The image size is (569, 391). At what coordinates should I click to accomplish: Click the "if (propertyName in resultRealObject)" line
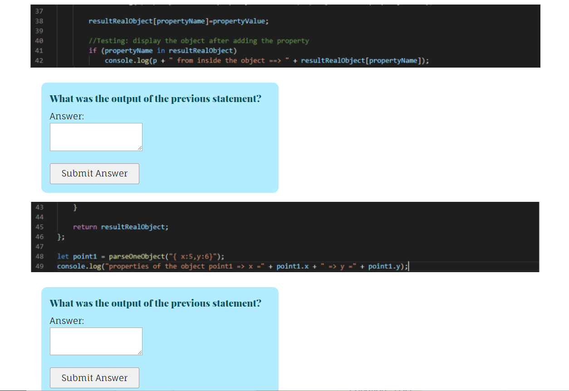click(x=162, y=50)
